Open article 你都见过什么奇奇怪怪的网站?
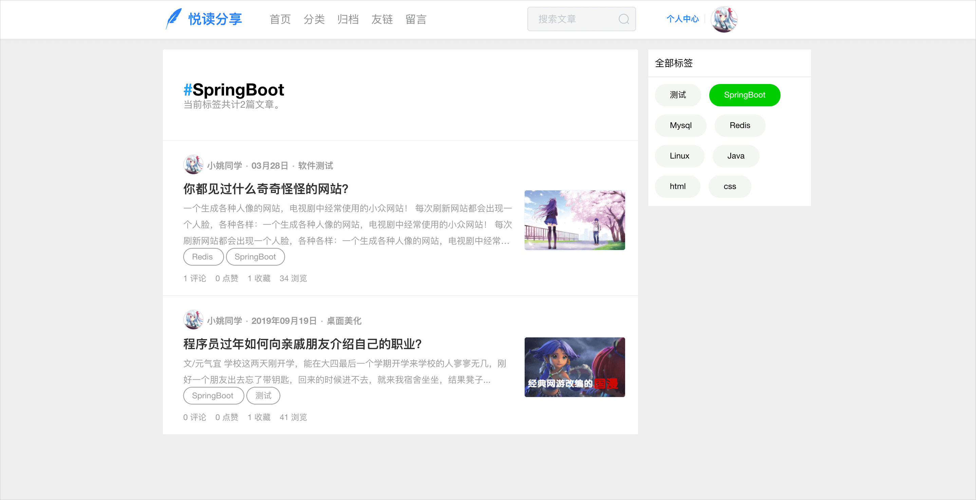The width and height of the screenshot is (976, 500). point(266,189)
